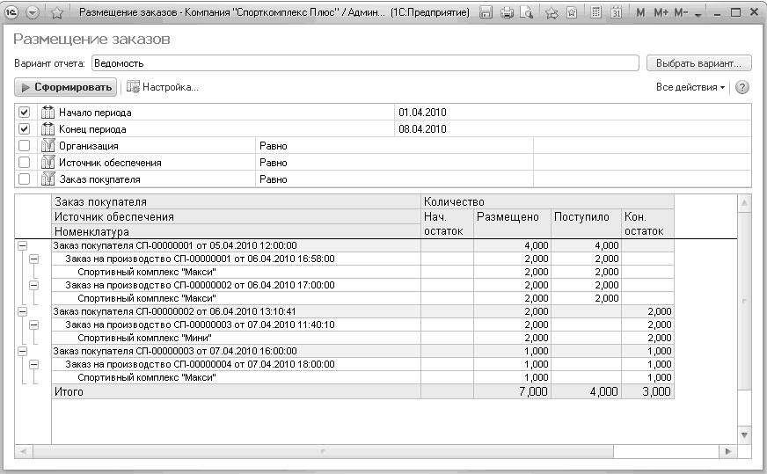Collapse Заказ на производство СП-00000002 group
Image resolution: width=767 pixels, height=474 pixels.
[33, 285]
